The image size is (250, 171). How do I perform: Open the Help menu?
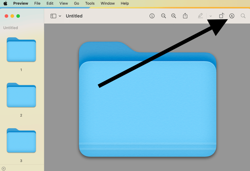(125, 3)
